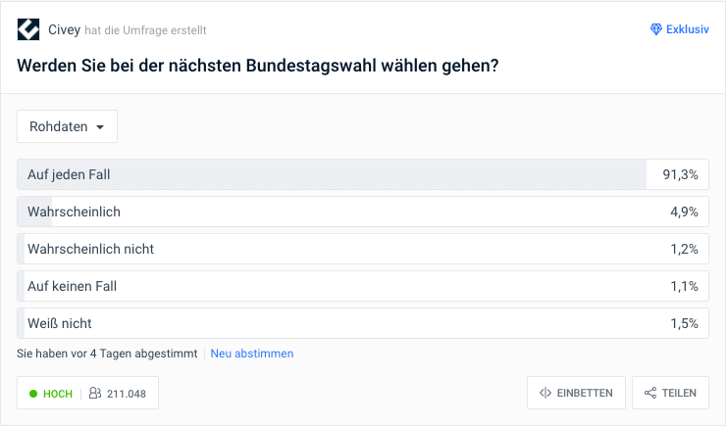Open the Exklusiv link

point(680,29)
